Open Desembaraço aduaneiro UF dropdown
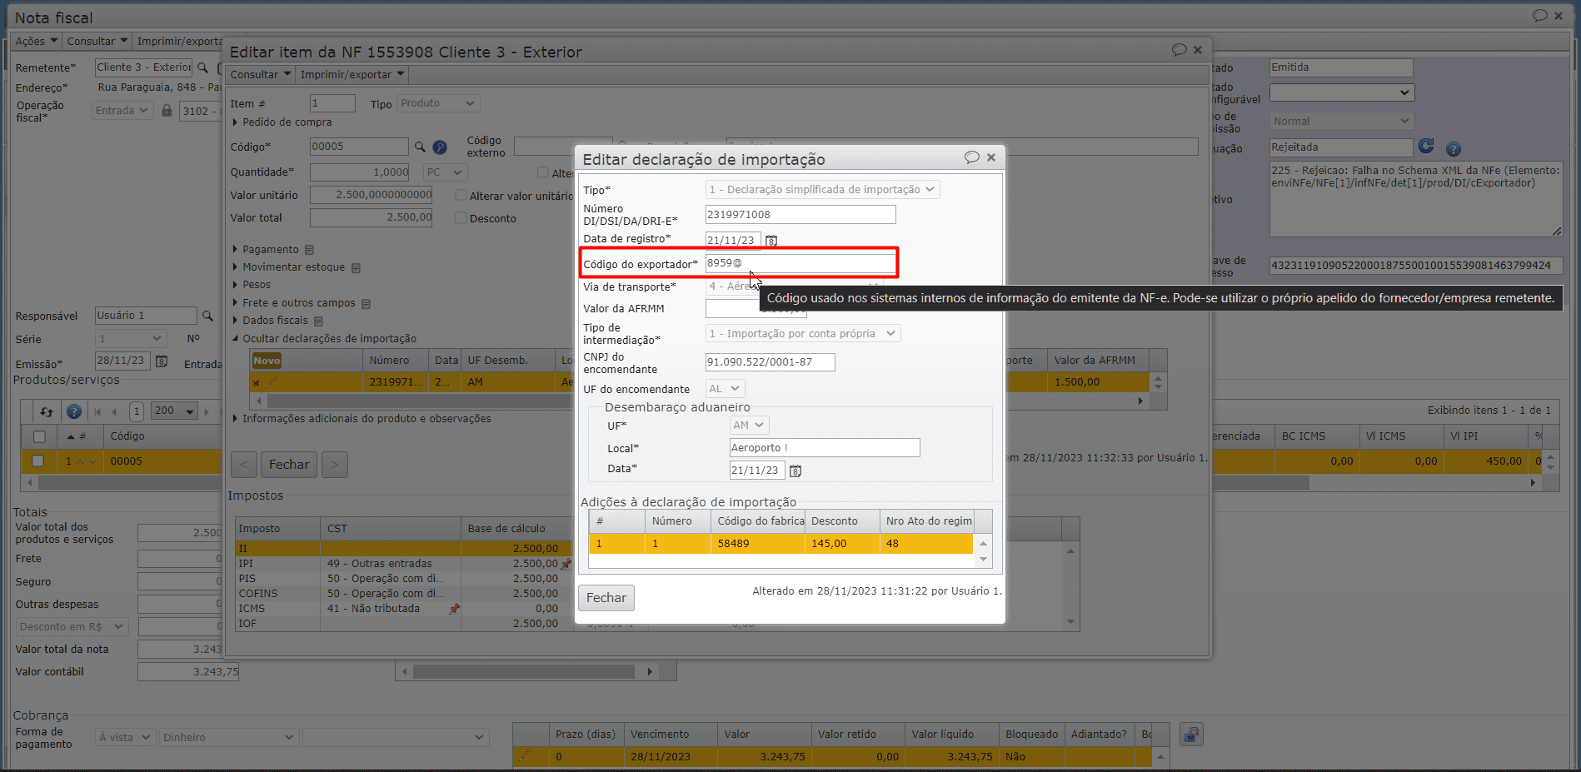Viewport: 1581px width, 772px height. click(749, 426)
